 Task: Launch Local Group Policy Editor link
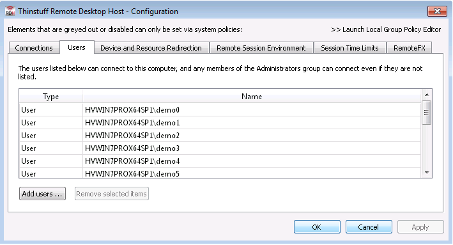point(386,29)
